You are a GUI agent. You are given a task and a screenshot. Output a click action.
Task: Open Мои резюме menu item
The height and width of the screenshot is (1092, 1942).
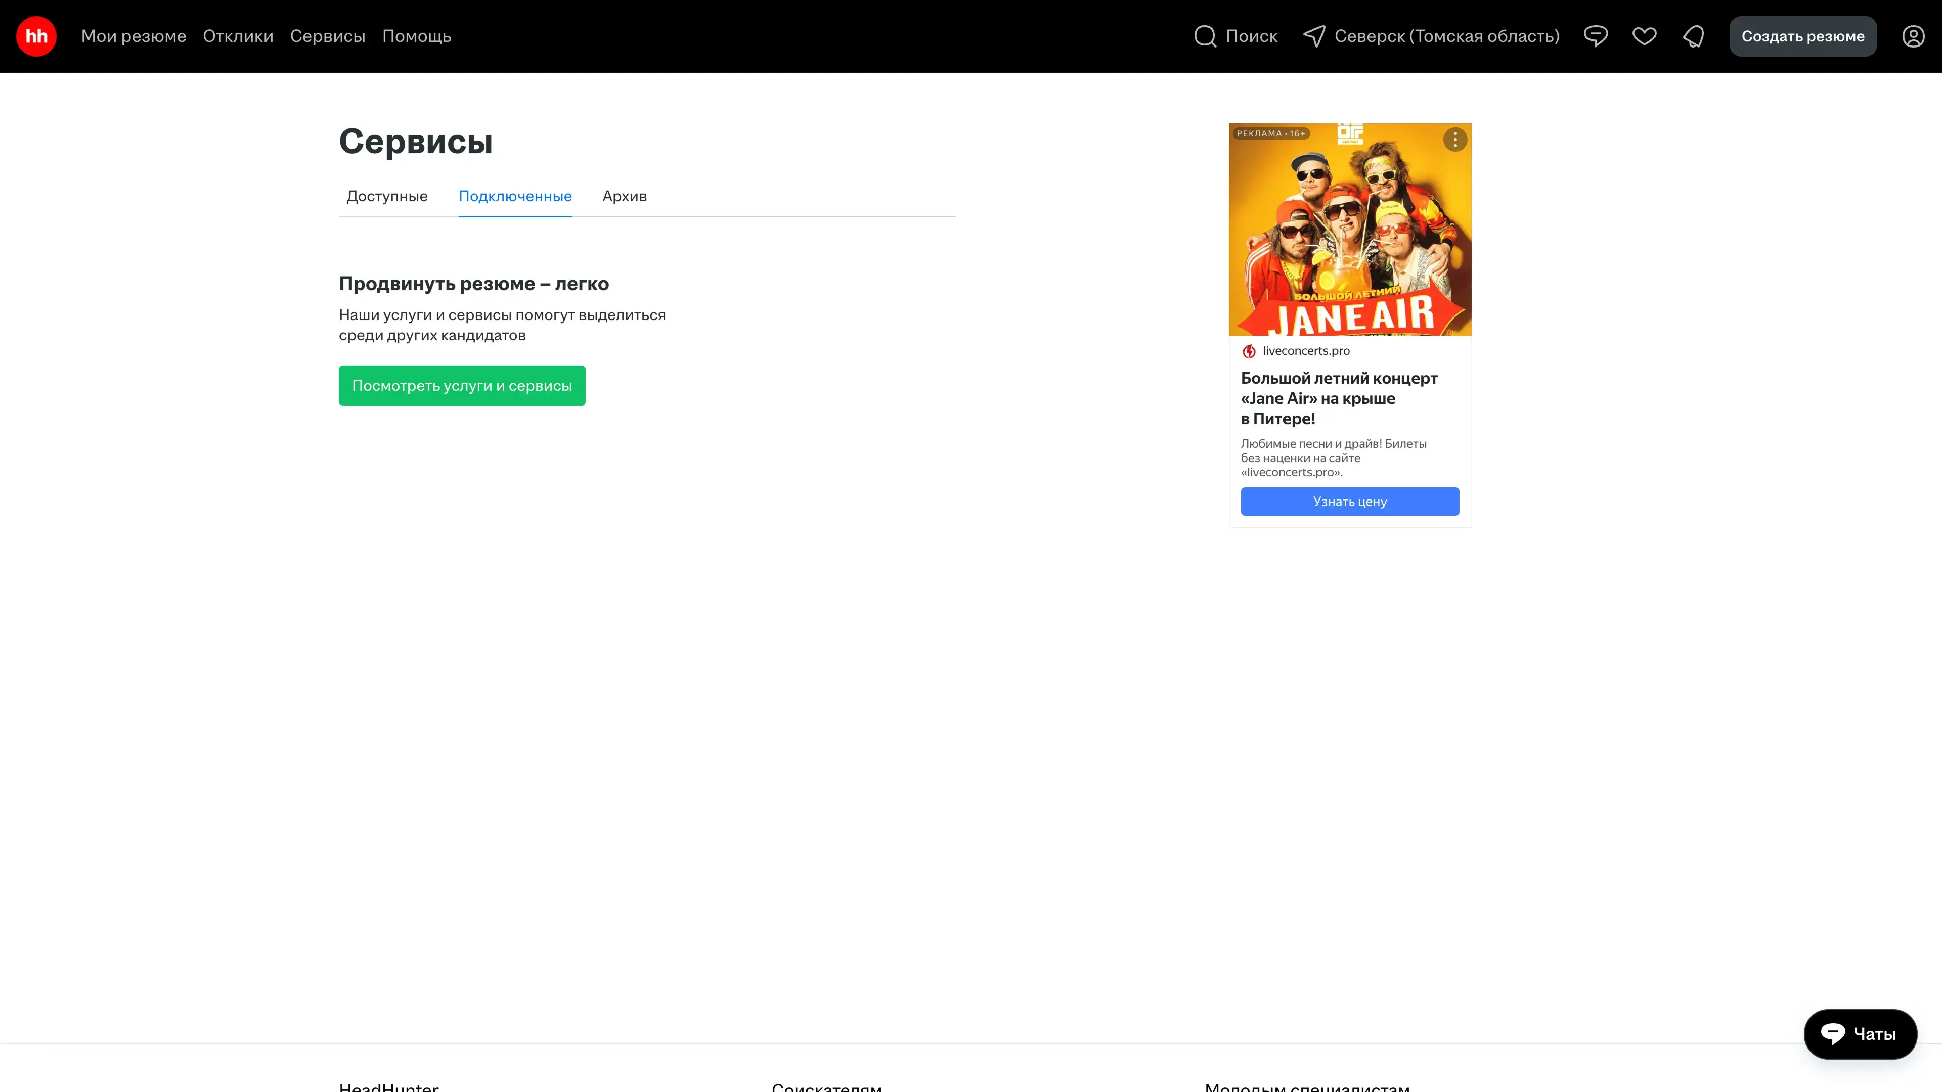pos(134,36)
